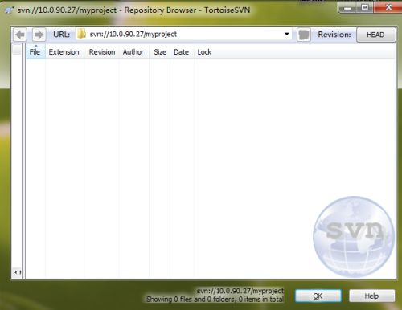Click the TortoiseSVN title bar icon
The width and height of the screenshot is (402, 310).
click(x=10, y=10)
